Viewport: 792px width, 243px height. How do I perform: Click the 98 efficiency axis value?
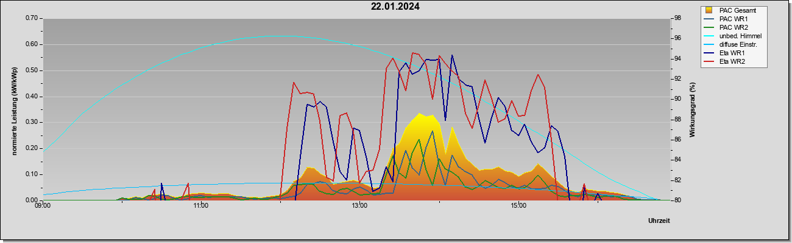tap(677, 18)
